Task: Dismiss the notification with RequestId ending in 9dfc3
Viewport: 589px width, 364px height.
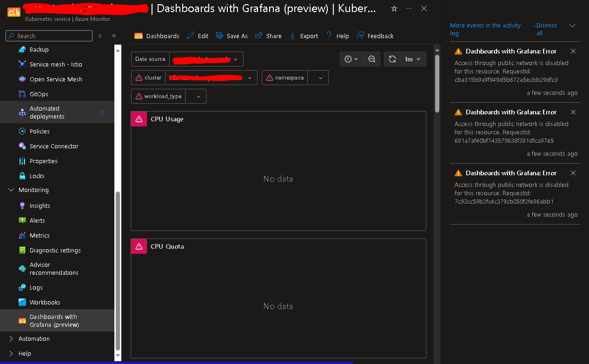Action: 573,51
